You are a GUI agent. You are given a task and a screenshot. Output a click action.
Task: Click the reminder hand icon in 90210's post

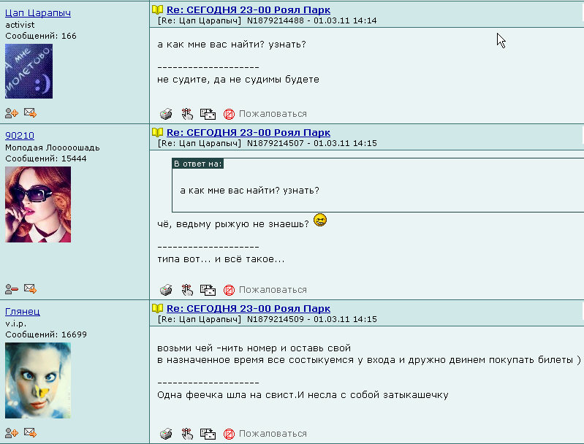187,290
